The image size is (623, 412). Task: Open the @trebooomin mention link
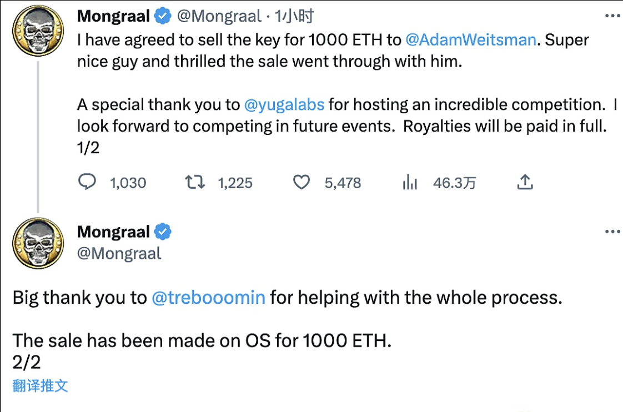pos(208,298)
